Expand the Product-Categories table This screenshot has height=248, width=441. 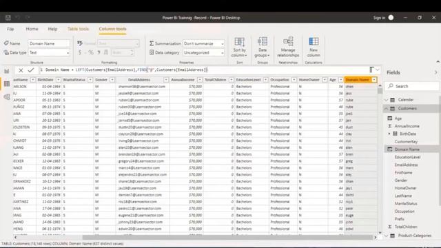pos(386,236)
